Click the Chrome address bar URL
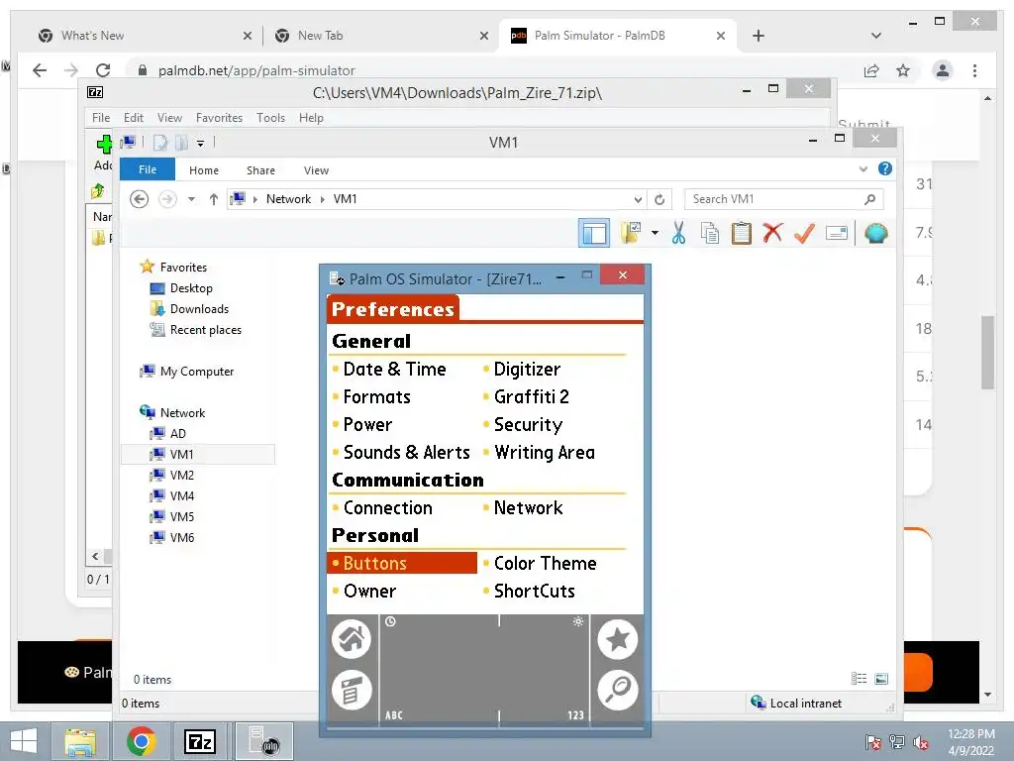This screenshot has height=761, width=1014. 256,70
